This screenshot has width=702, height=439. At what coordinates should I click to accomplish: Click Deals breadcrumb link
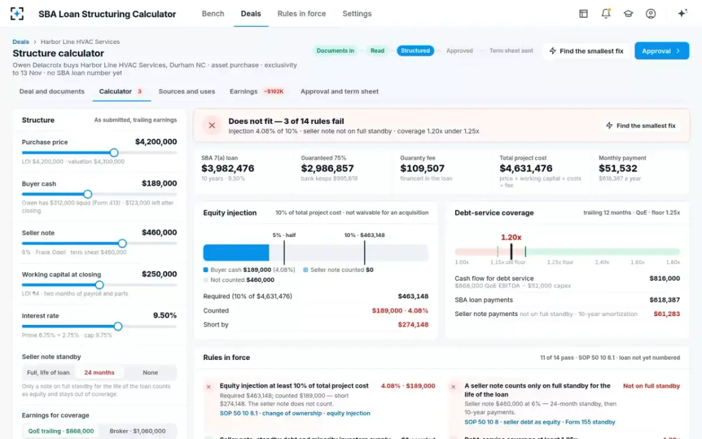tap(21, 42)
